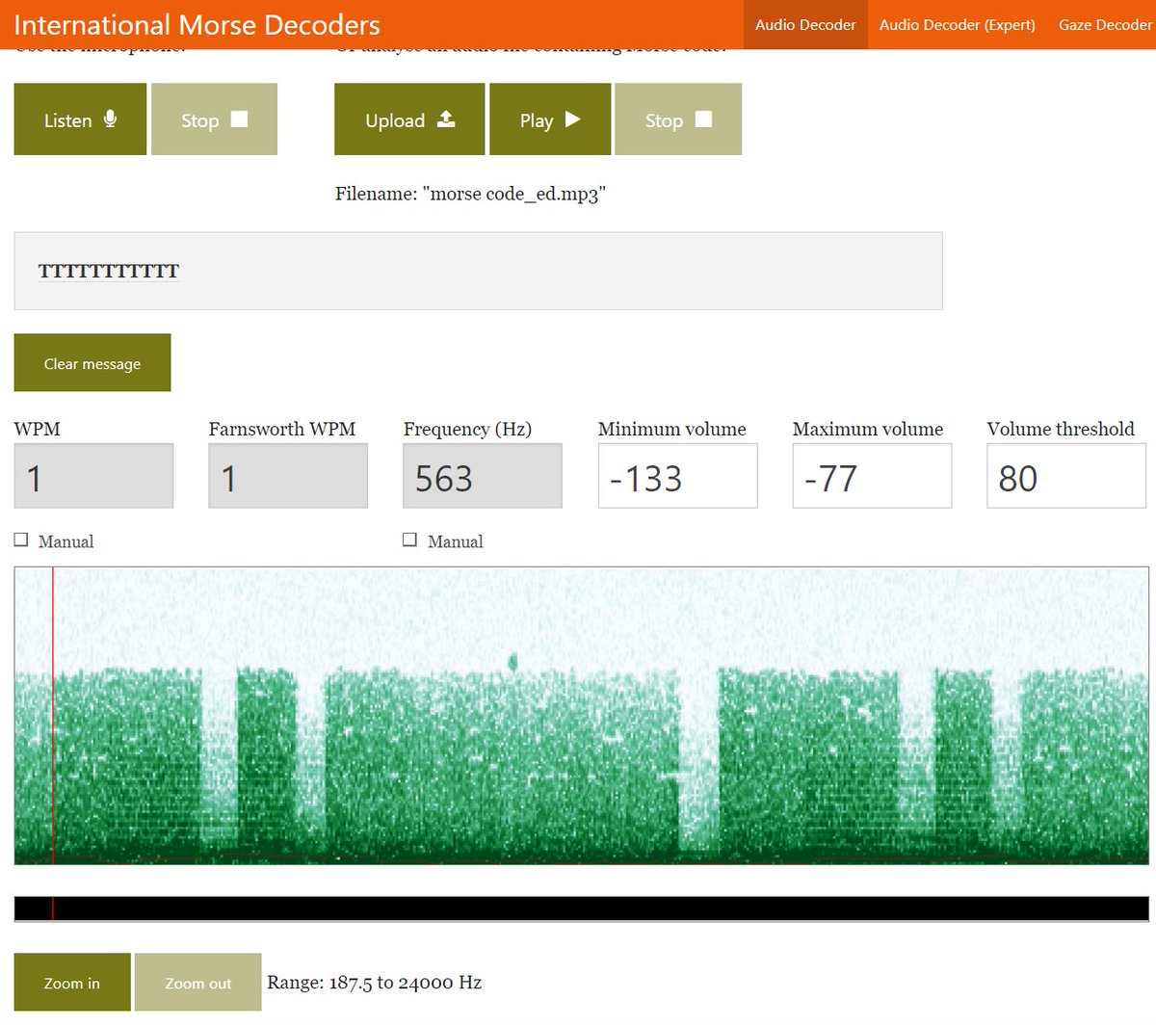The height and width of the screenshot is (1026, 1156).
Task: Stop microphone listening
Action: [x=214, y=119]
